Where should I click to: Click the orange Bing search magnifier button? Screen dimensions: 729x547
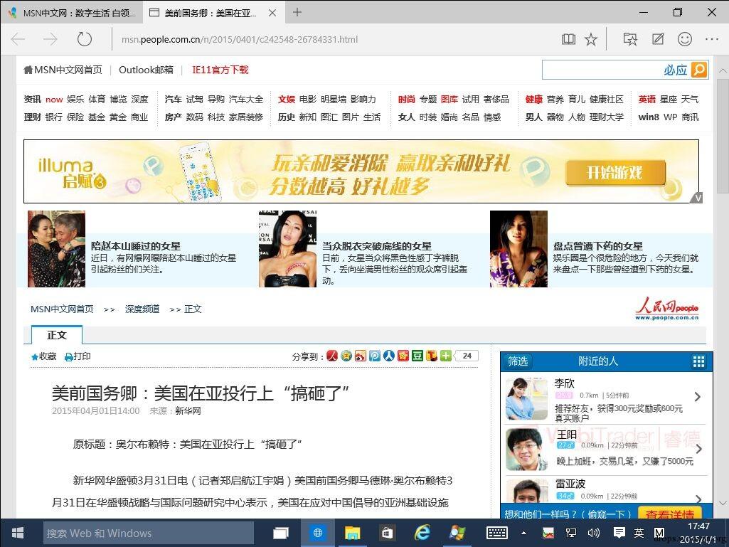point(699,70)
